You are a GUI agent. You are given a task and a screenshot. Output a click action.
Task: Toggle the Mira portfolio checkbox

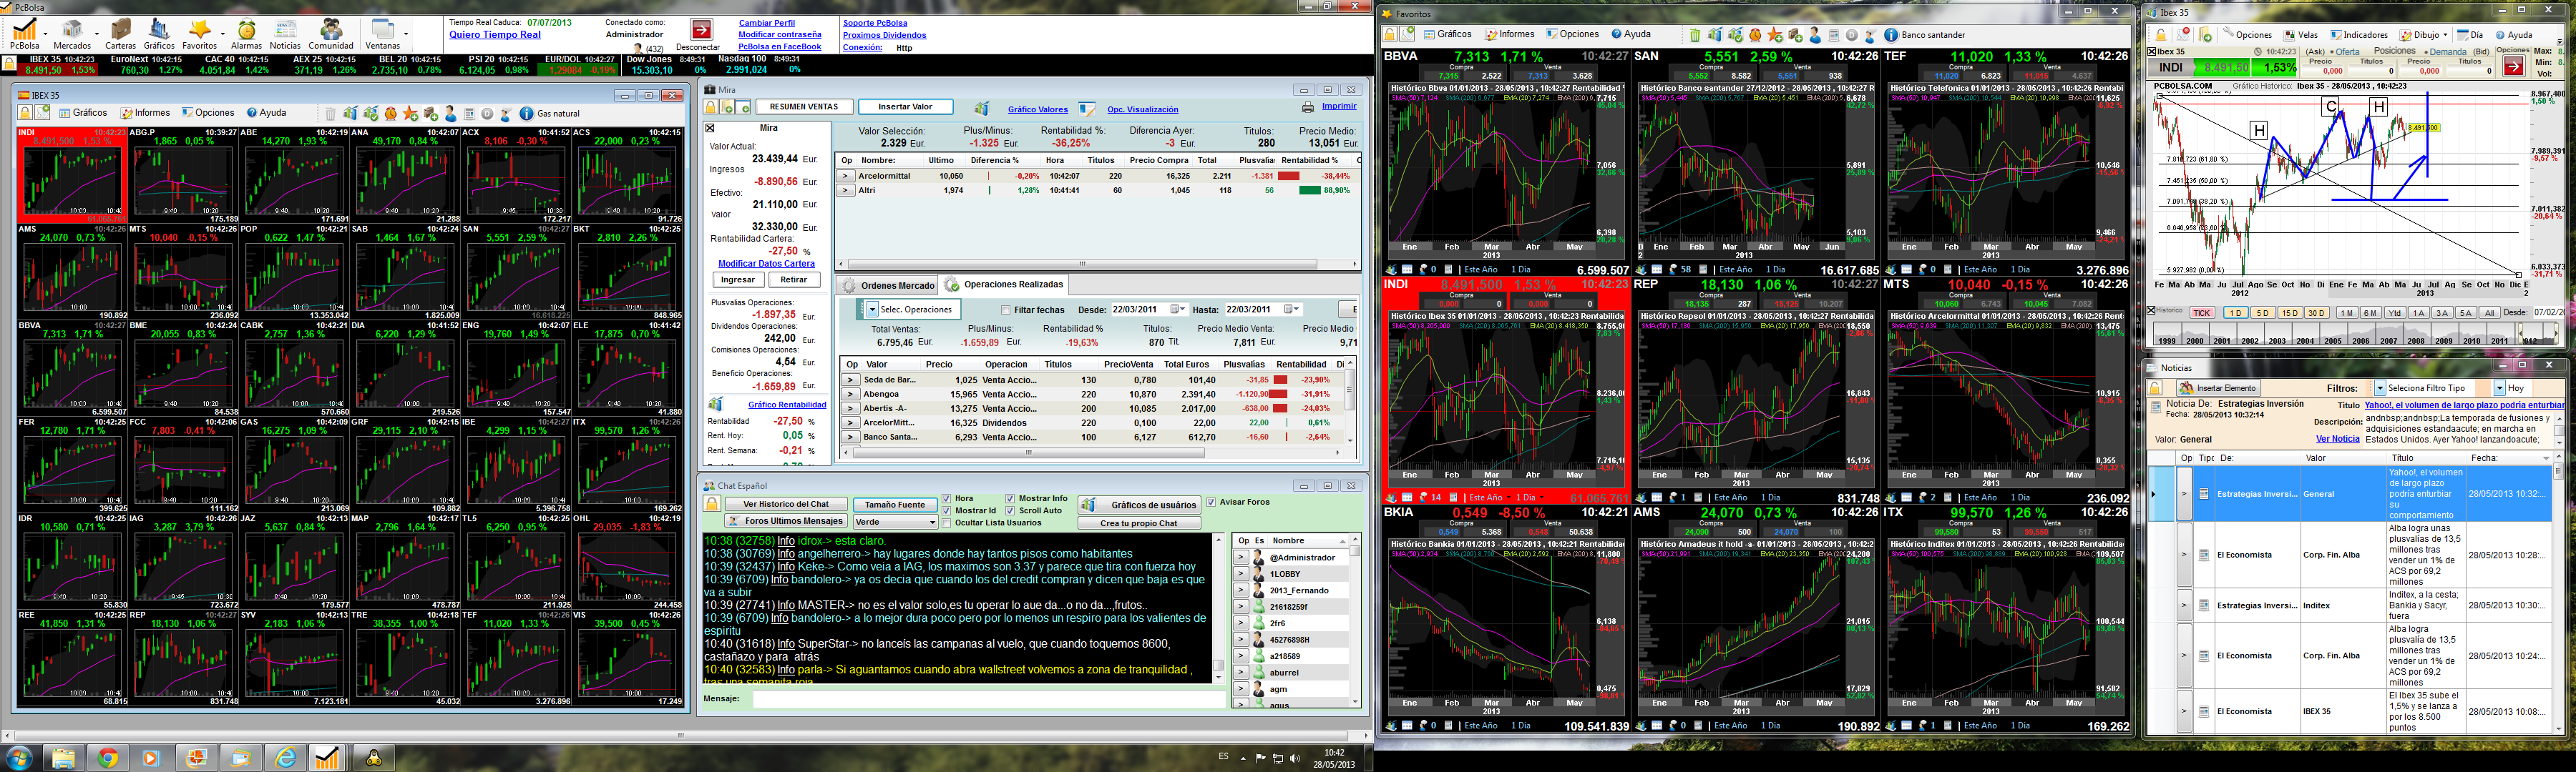click(710, 128)
